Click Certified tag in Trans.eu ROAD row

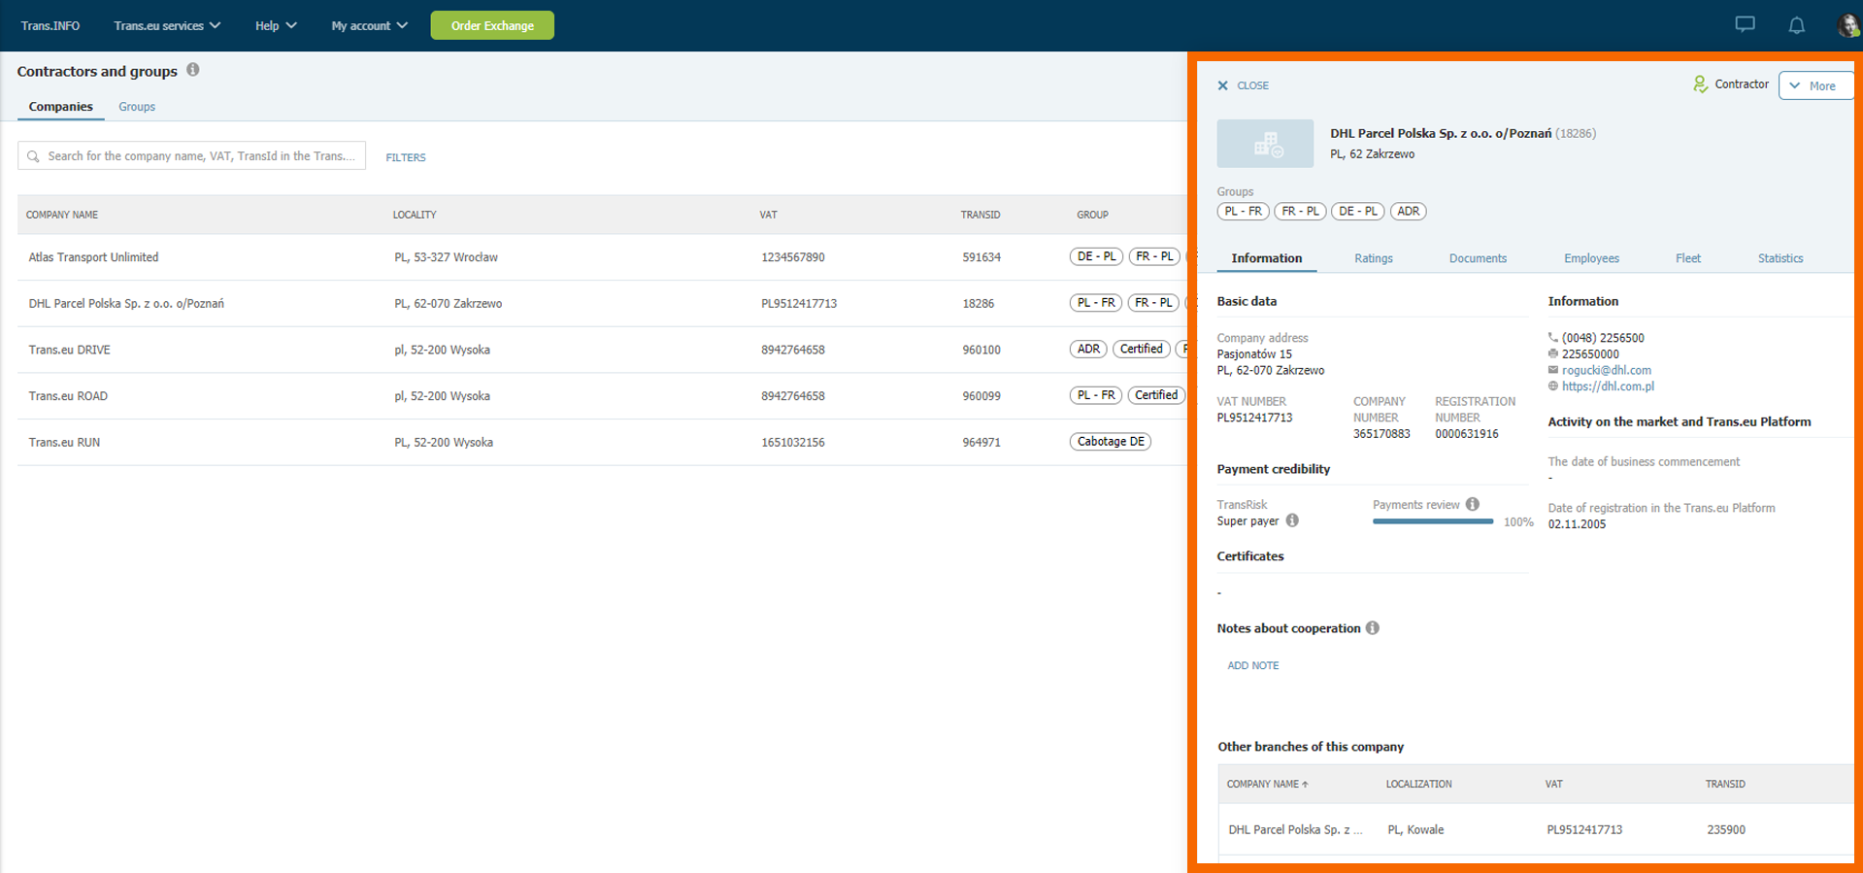(1155, 395)
